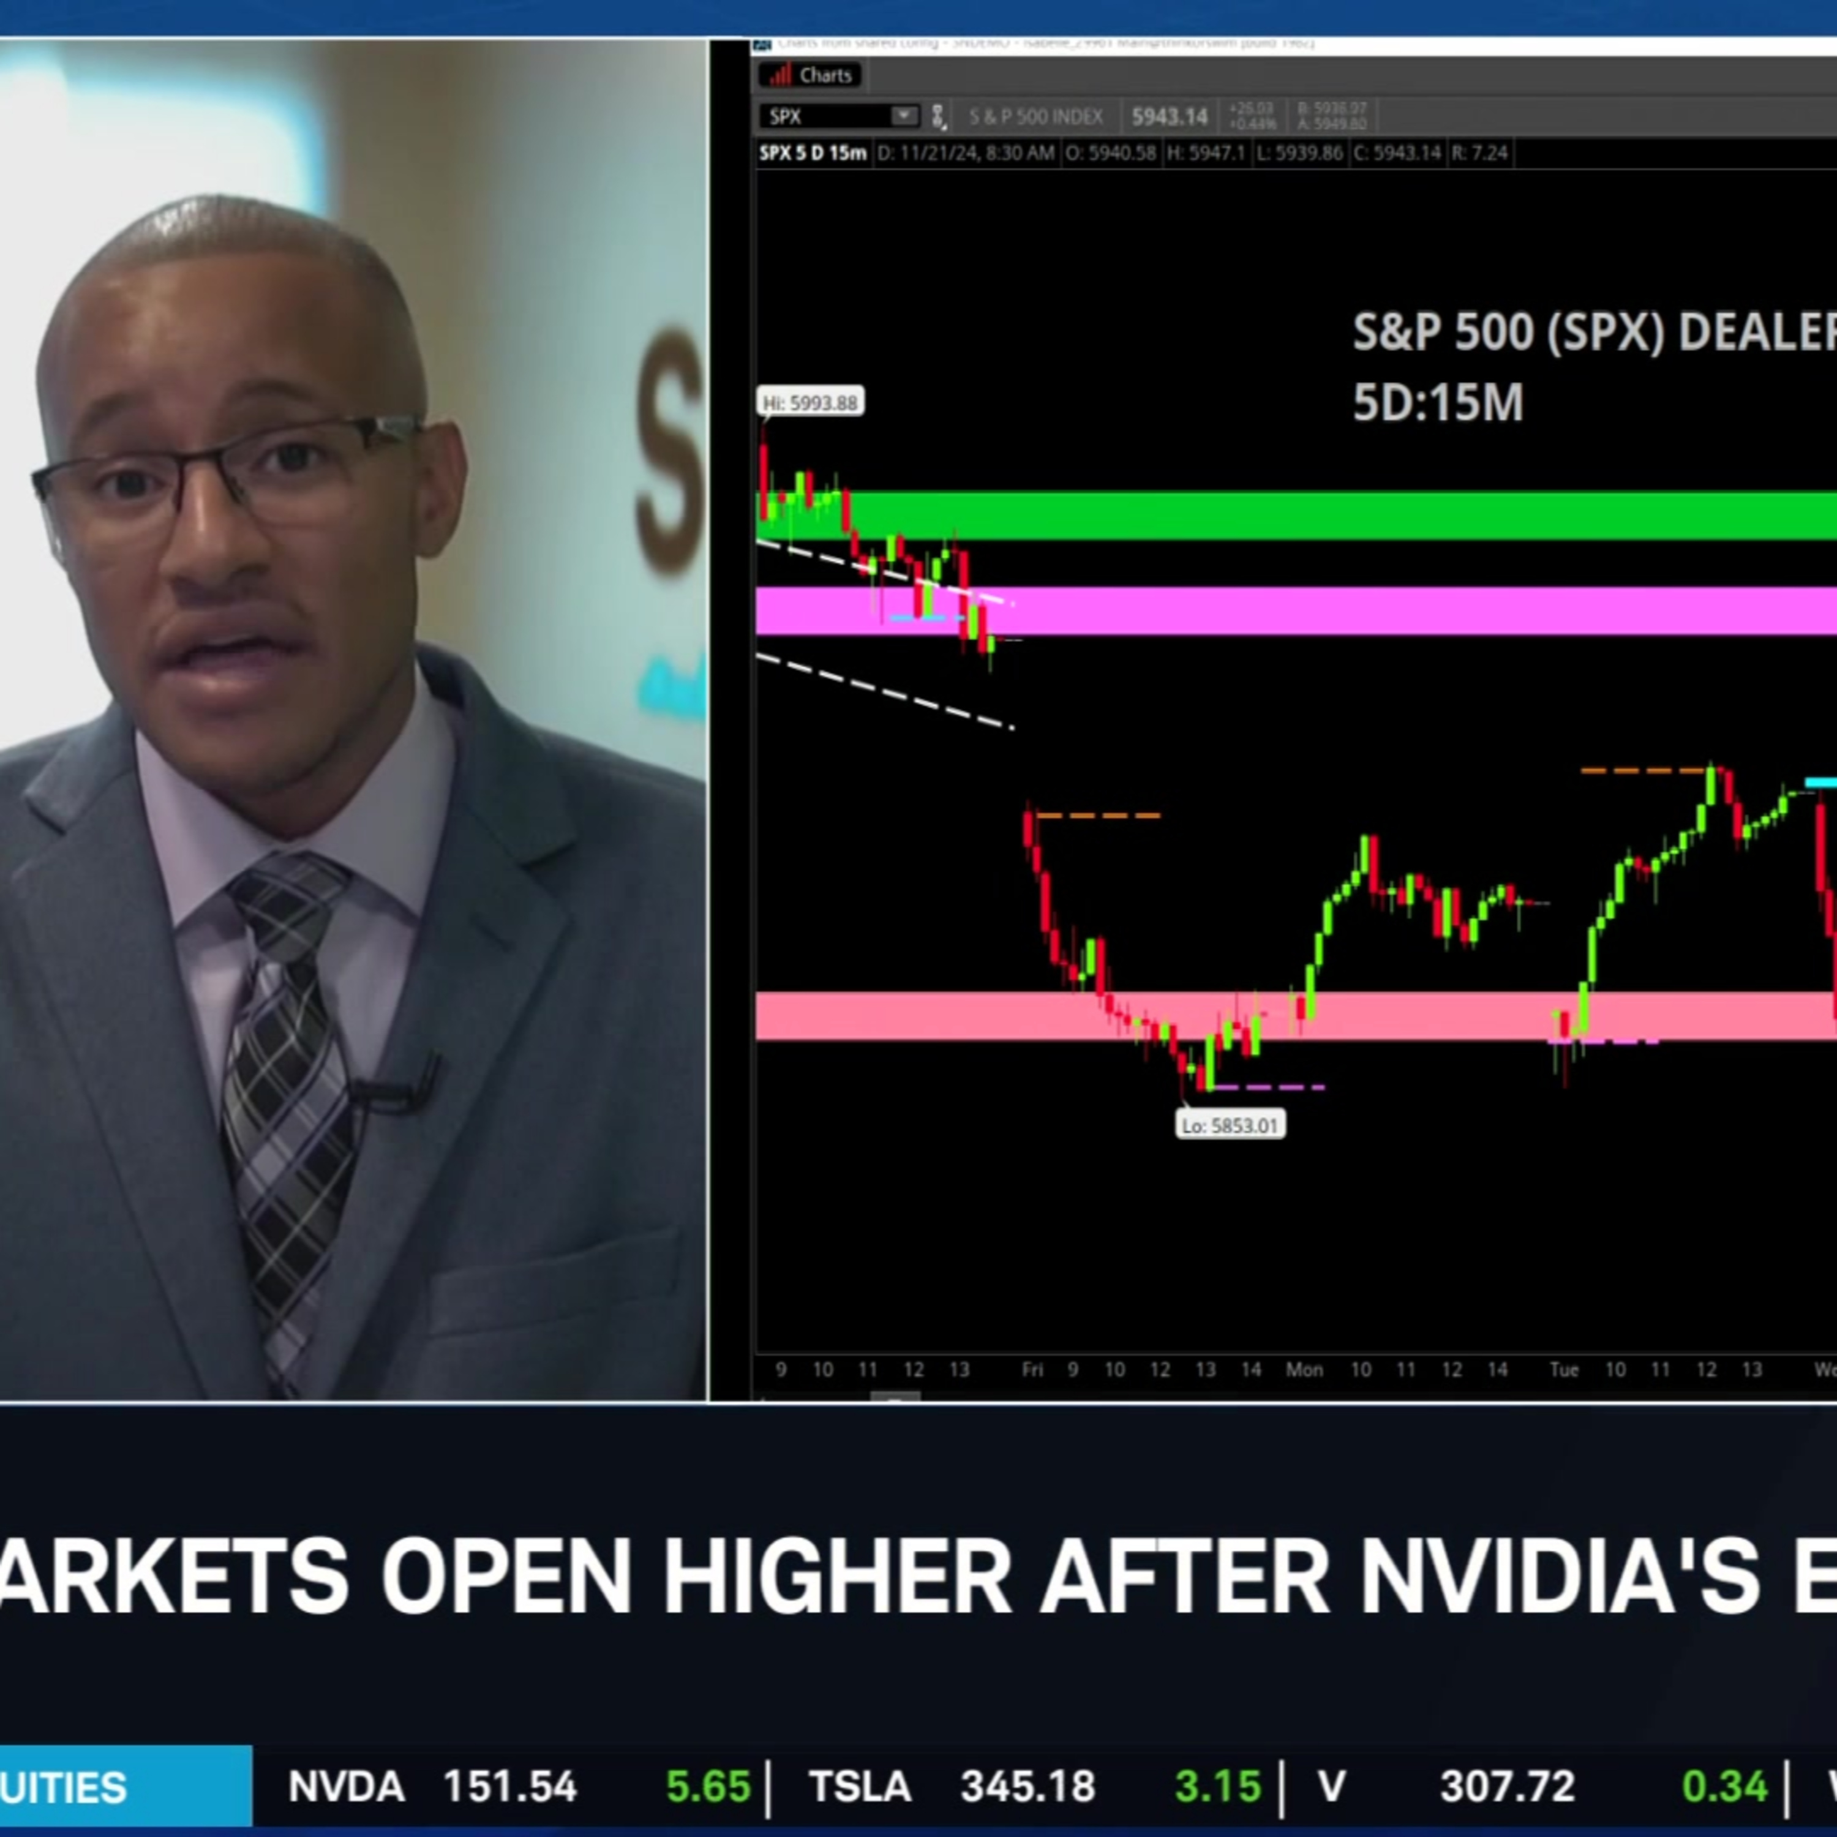Click NVDA change 5.65 in ticker
The image size is (1837, 1837).
(708, 1787)
